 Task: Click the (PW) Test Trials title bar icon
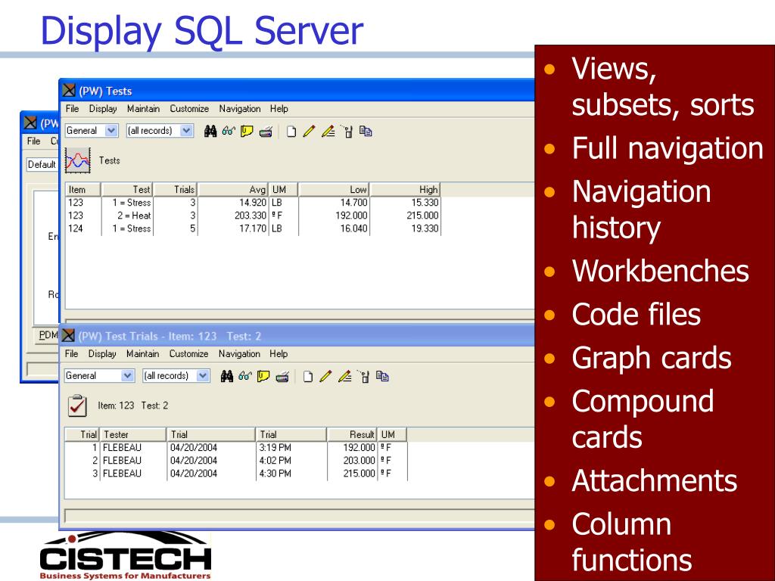coord(68,335)
